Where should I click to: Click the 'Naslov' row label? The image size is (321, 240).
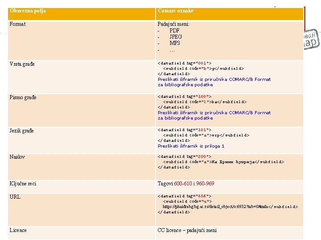point(17,157)
